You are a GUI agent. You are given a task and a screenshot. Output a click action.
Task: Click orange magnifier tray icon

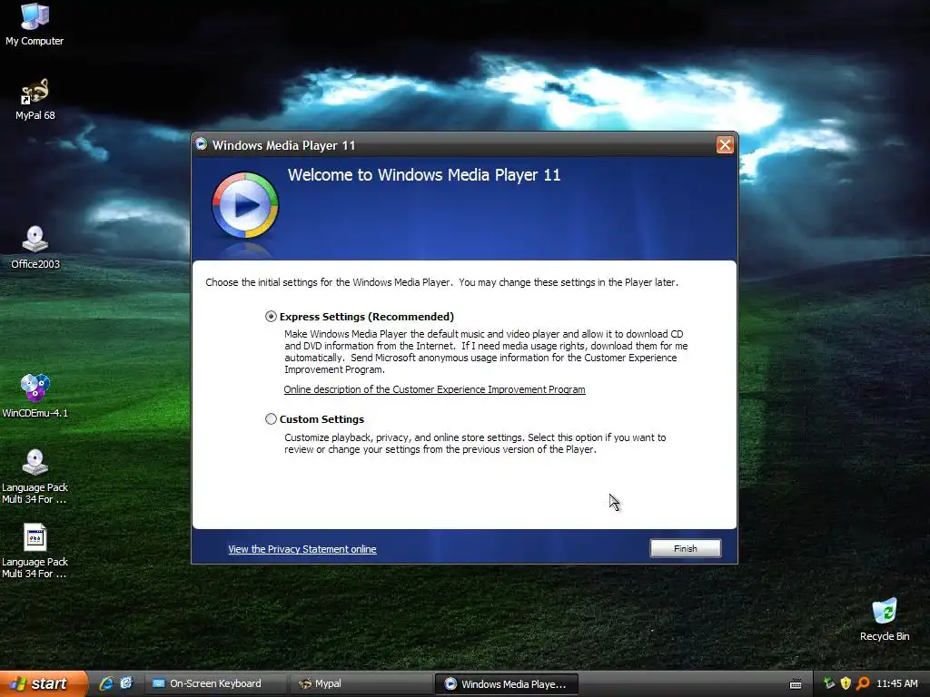(863, 683)
